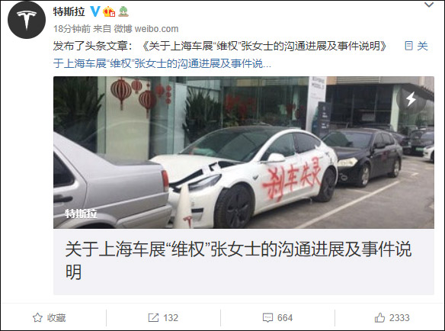Like the post with thumbs-up 2333

392,317
